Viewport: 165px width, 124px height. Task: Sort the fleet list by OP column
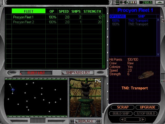click(x=52, y=11)
